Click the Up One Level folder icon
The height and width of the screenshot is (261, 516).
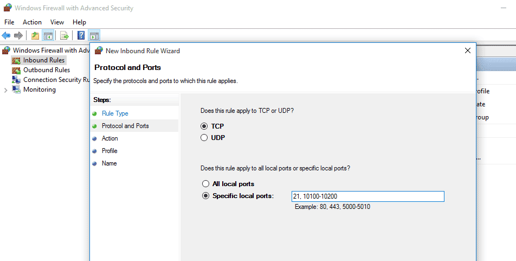click(x=35, y=35)
